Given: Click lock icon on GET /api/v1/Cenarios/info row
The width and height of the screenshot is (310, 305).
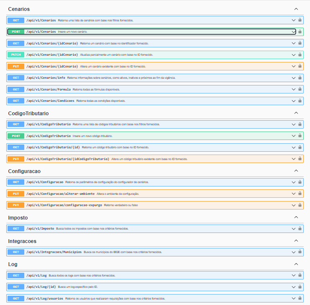Looking at the screenshot, I should coord(300,78).
